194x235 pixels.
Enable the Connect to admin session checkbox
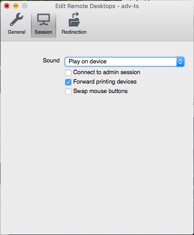[68, 73]
